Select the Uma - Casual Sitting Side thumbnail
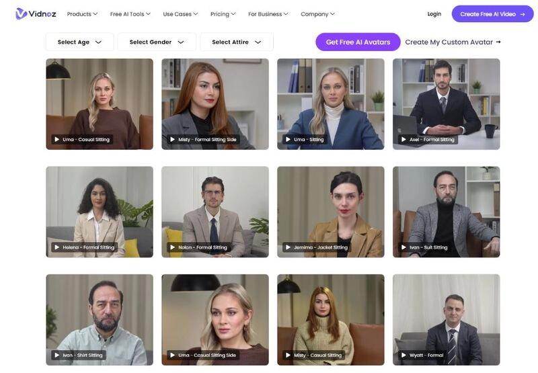Screen dimensions: 538x373 coord(215,319)
